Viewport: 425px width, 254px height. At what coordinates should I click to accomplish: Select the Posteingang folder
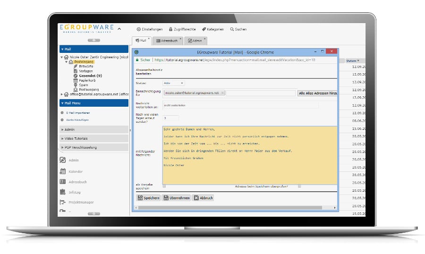(x=84, y=62)
